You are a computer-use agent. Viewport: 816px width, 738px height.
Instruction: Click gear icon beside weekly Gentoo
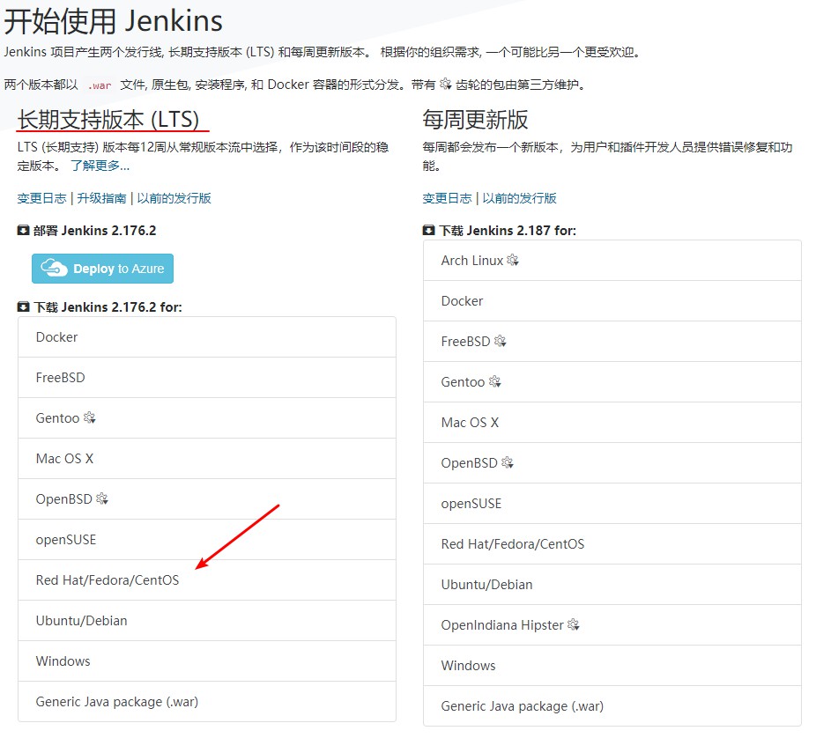pyautogui.click(x=495, y=381)
